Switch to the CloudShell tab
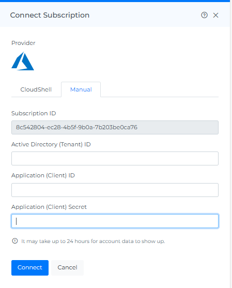232x288 pixels. point(36,89)
